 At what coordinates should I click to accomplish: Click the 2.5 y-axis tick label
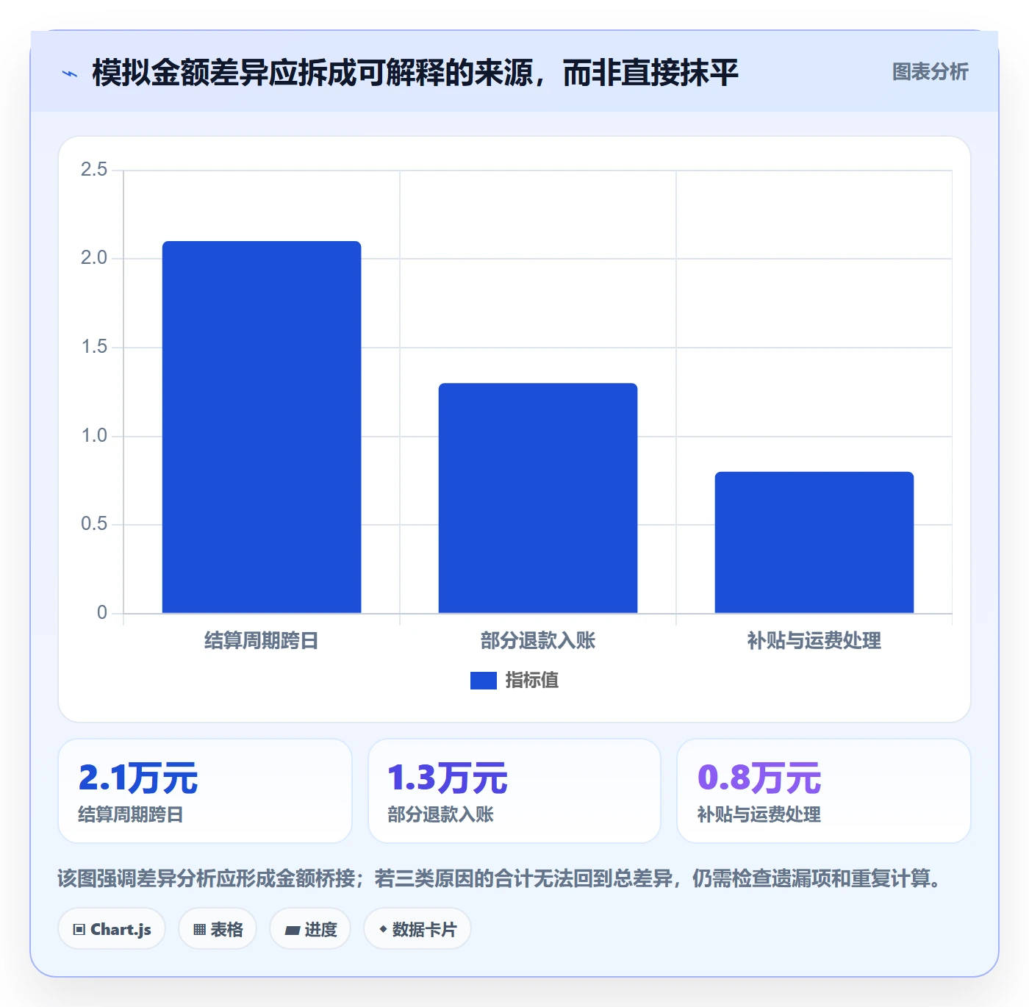(94, 170)
